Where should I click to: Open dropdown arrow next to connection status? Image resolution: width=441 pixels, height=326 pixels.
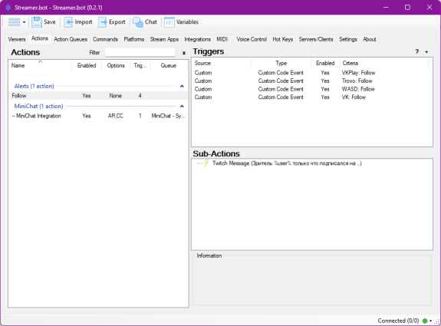click(431, 321)
